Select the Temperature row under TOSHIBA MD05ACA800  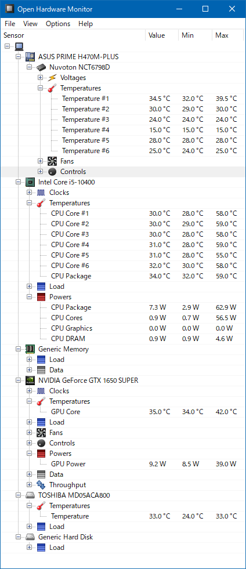pos(122,516)
